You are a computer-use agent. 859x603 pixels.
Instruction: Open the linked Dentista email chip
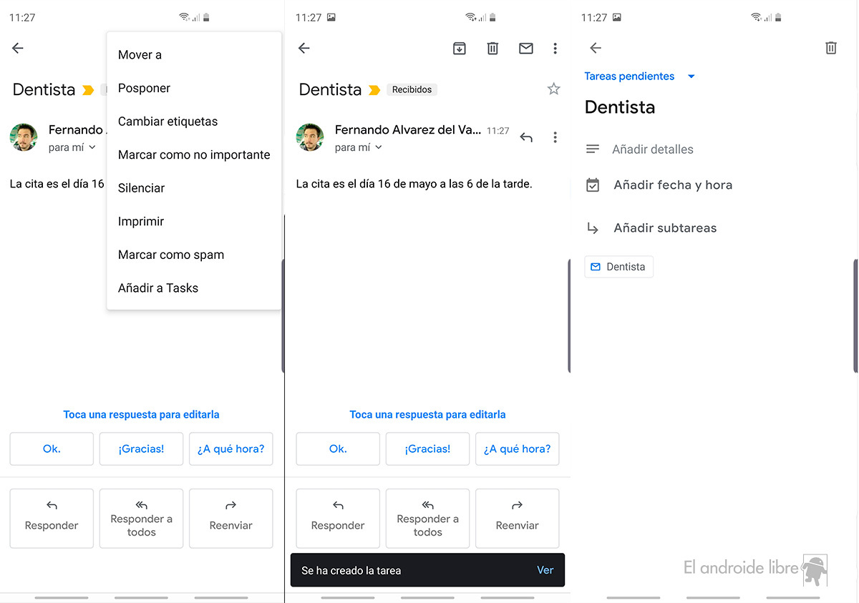pyautogui.click(x=618, y=267)
